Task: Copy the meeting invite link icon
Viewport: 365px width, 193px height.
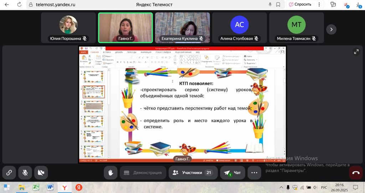Action: pos(9,173)
